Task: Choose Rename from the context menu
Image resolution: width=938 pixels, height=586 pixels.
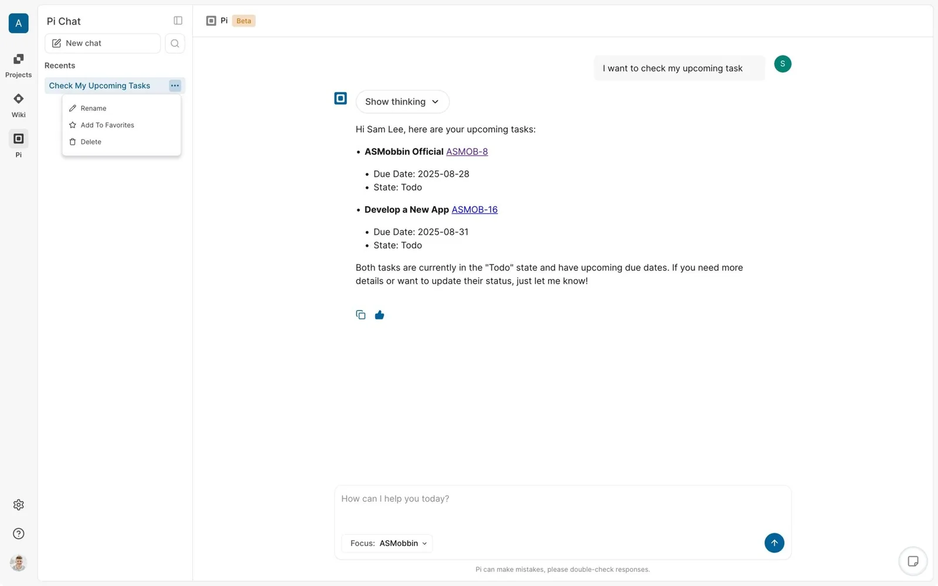Action: coord(121,108)
